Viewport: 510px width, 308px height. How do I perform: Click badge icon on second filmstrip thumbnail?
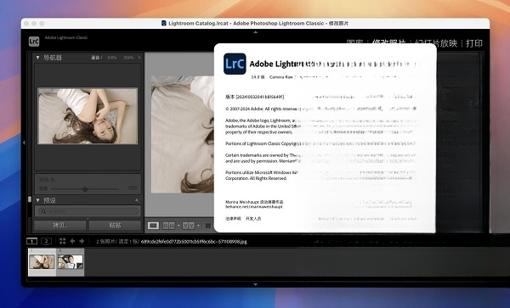click(80, 266)
